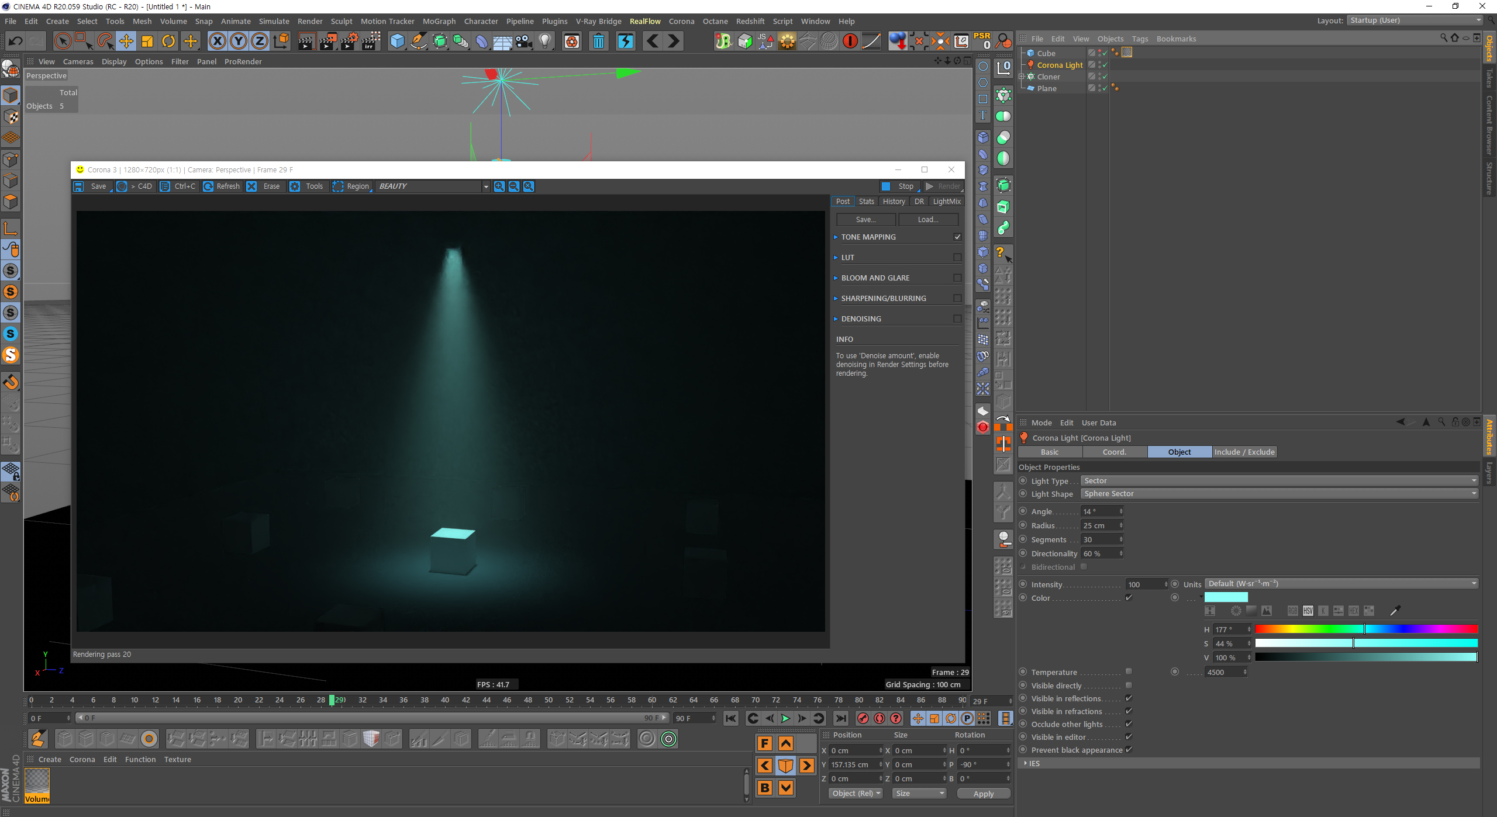
Task: Click the Region button in VFB
Action: click(x=352, y=186)
